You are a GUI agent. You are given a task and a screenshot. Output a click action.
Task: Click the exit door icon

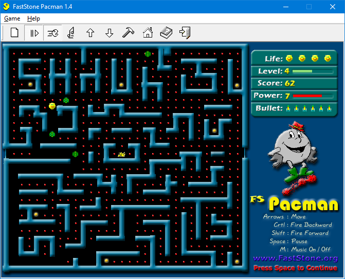[x=185, y=33]
